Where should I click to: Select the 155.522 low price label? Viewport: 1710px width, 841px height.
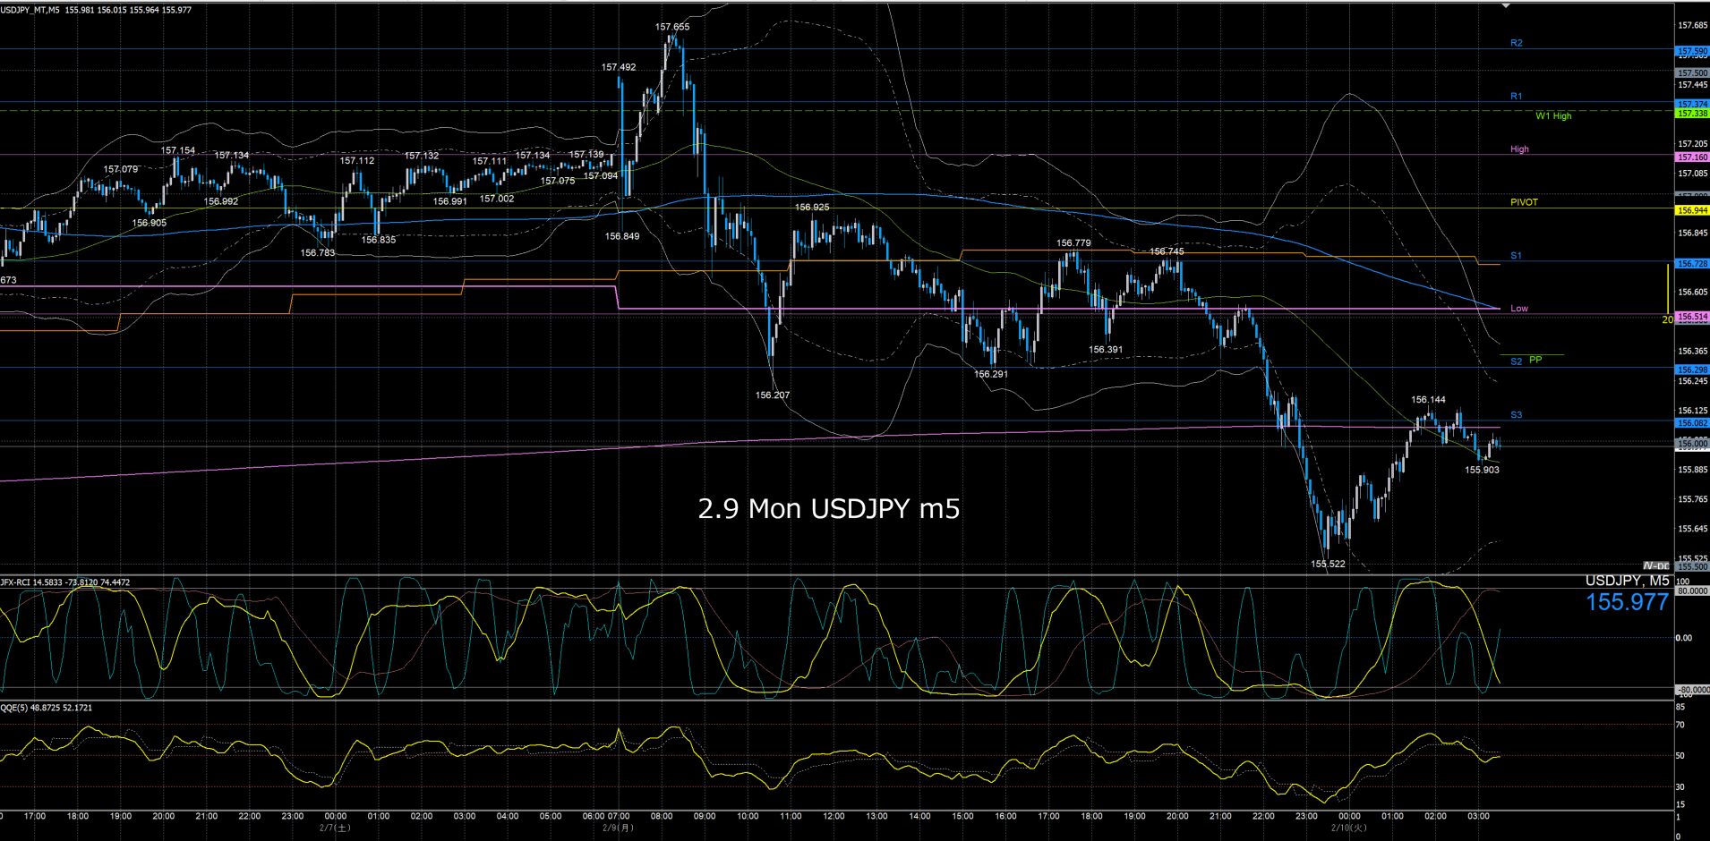point(1328,565)
